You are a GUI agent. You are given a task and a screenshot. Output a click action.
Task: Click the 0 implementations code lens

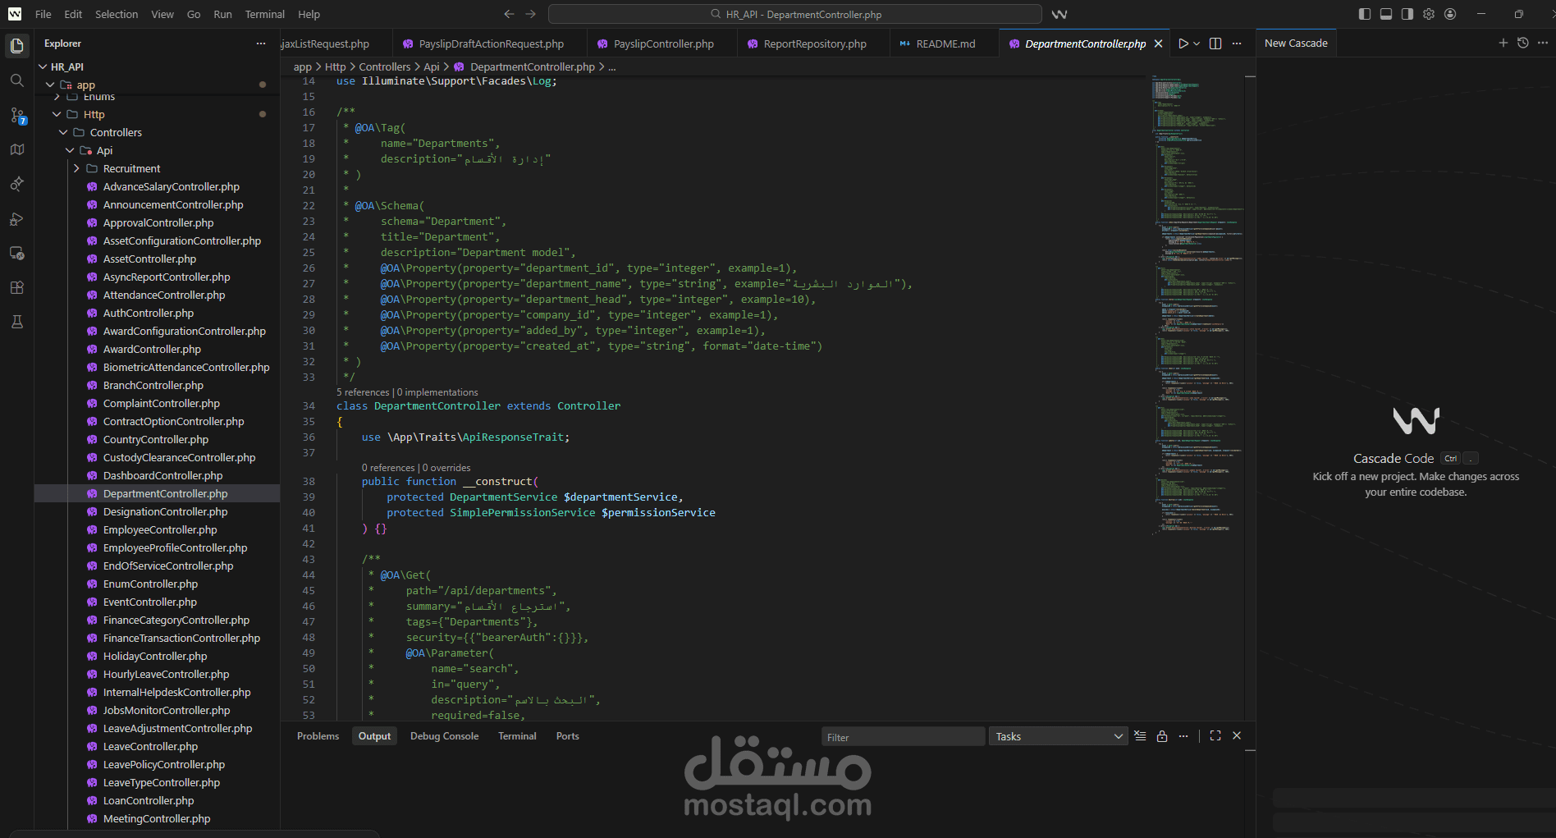click(x=437, y=392)
